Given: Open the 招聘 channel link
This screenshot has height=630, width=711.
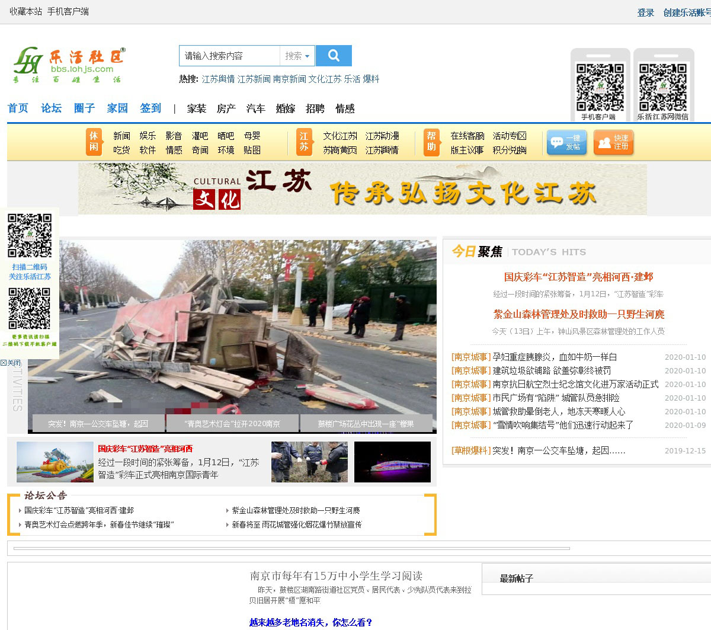Looking at the screenshot, I should (315, 108).
